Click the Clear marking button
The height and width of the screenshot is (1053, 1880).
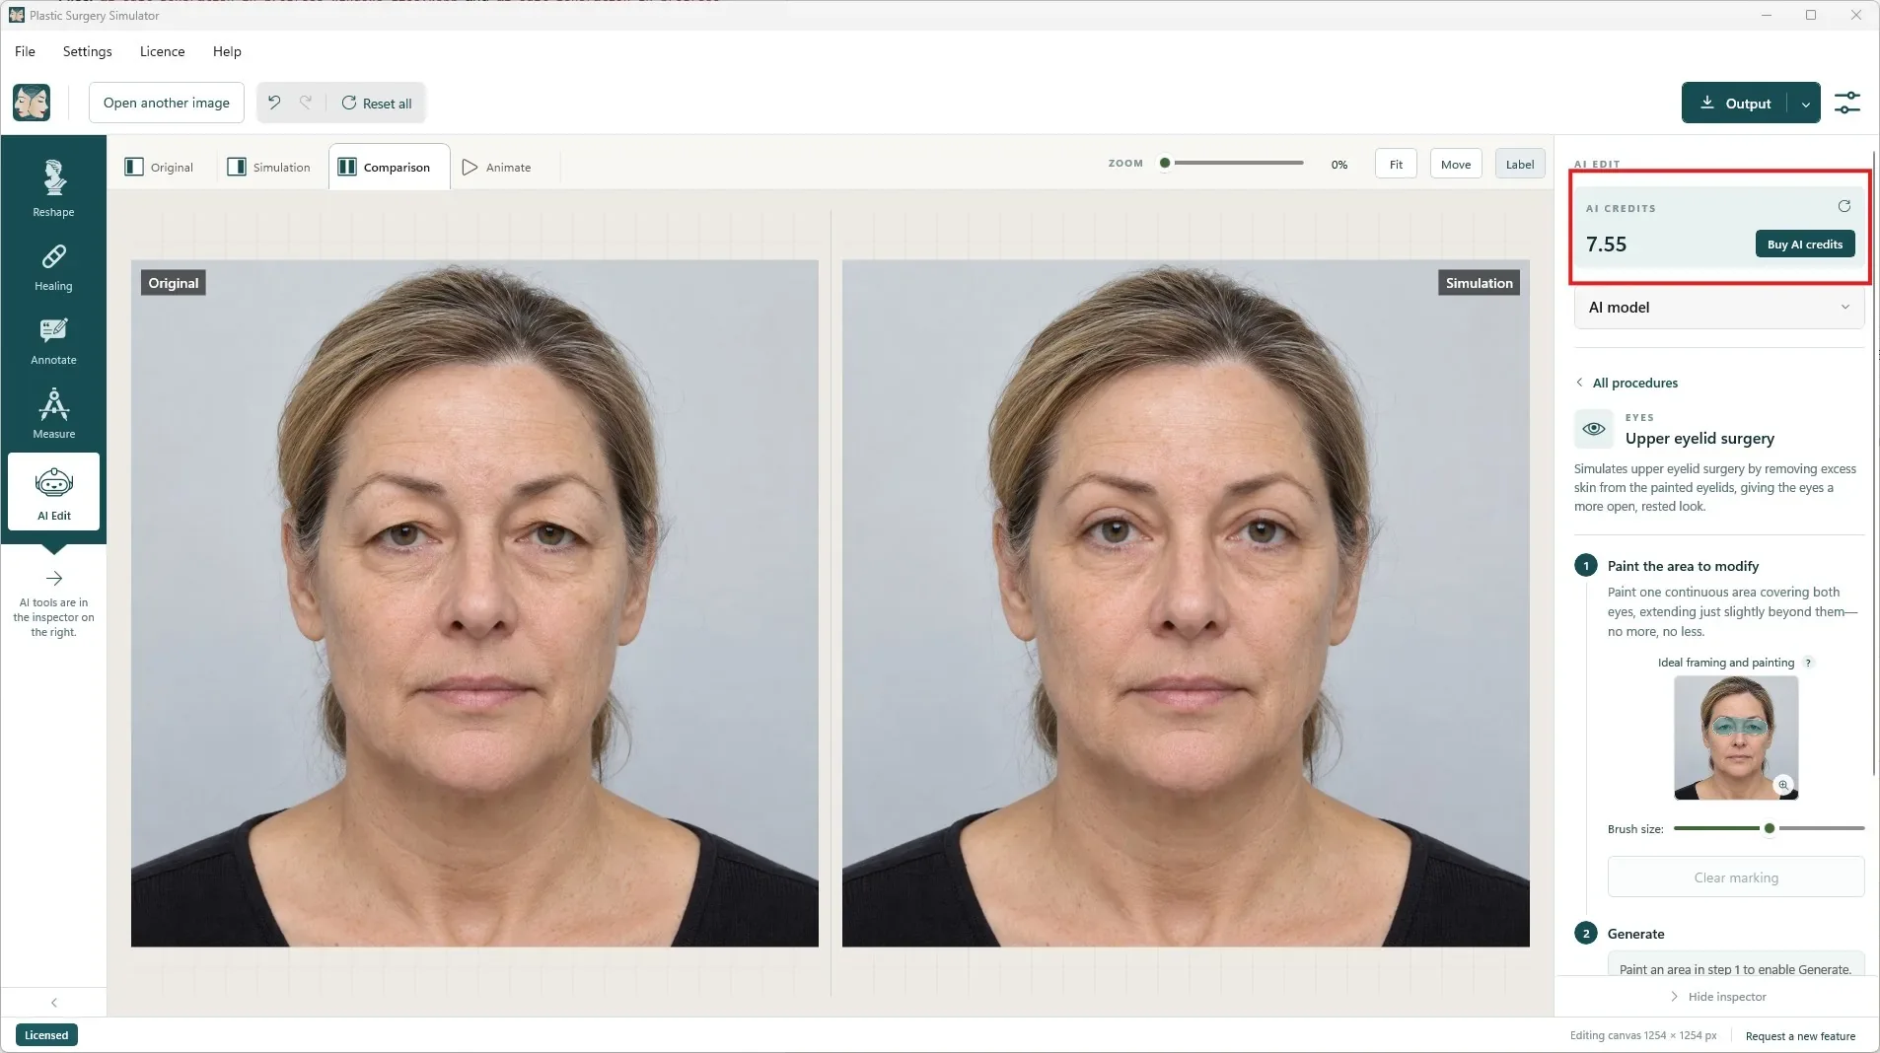pyautogui.click(x=1735, y=877)
